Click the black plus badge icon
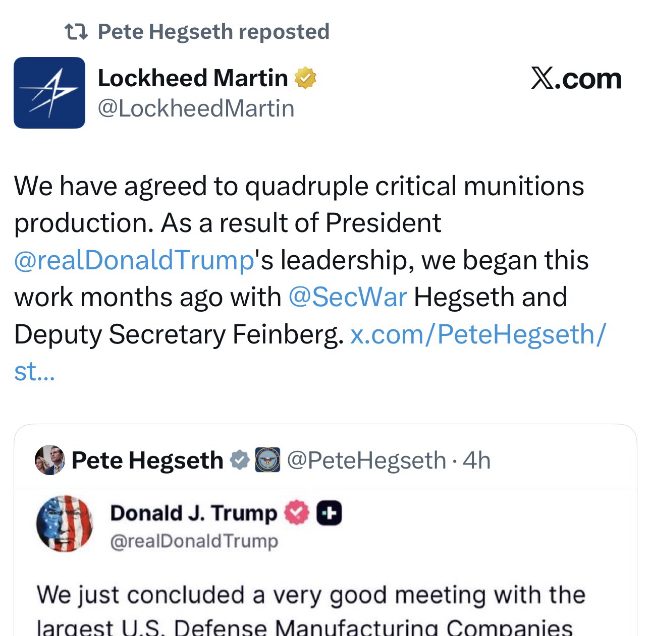This screenshot has width=651, height=636. 329,513
